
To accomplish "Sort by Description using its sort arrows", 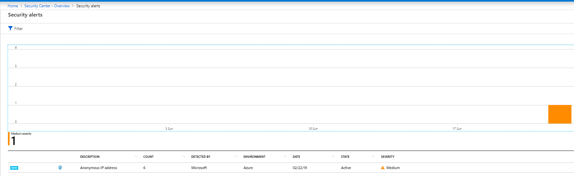I will pyautogui.click(x=136, y=157).
